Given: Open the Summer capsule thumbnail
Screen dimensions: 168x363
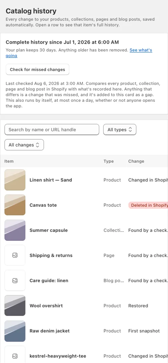Looking at the screenshot, I should pyautogui.click(x=15, y=230).
